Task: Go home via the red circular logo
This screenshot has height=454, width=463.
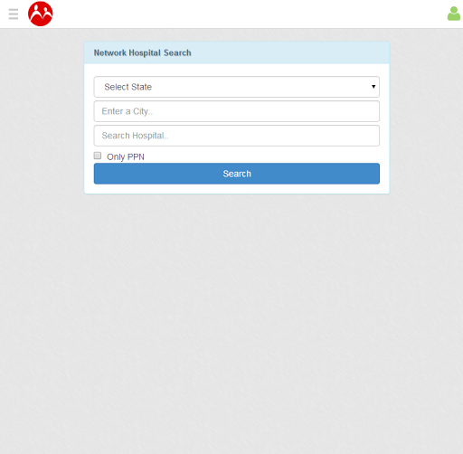Action: (41, 14)
